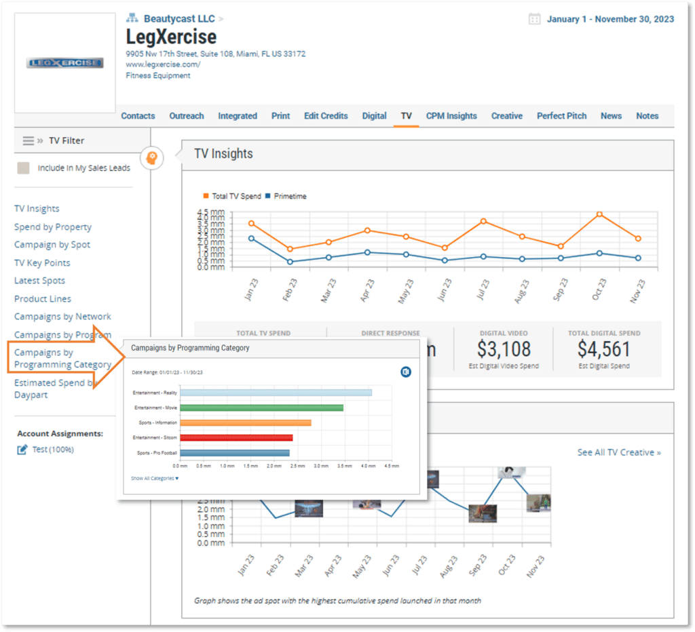Click the edit icon next to Test (100%)

pos(22,450)
